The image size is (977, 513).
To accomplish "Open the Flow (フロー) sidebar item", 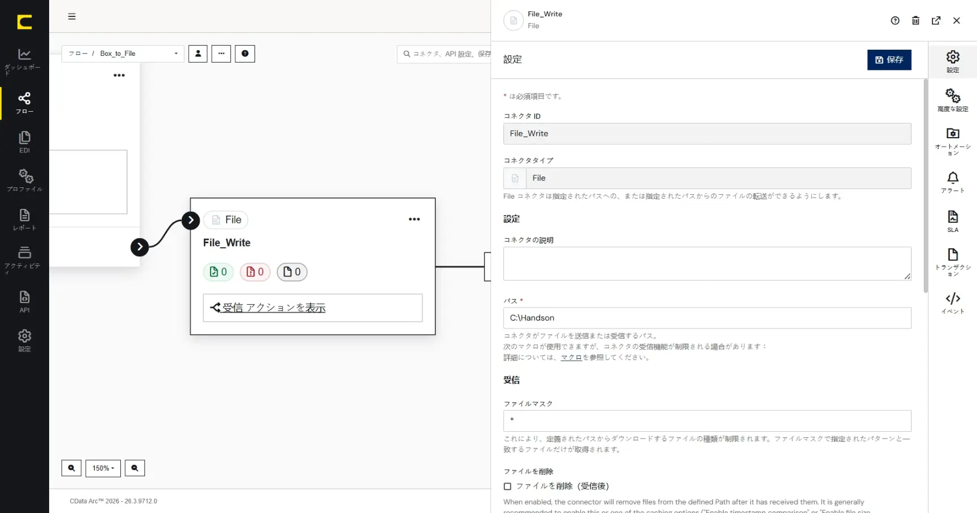I will tap(24, 103).
